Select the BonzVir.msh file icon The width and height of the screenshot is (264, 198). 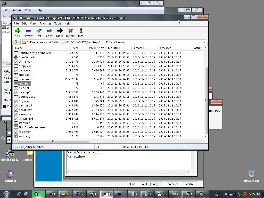[16, 57]
